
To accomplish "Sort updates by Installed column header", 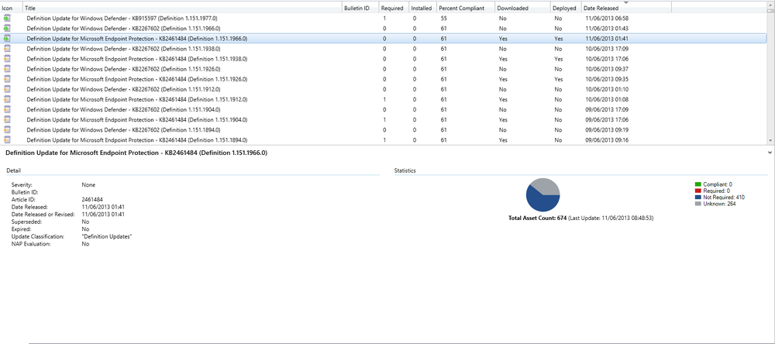I will coord(422,8).
